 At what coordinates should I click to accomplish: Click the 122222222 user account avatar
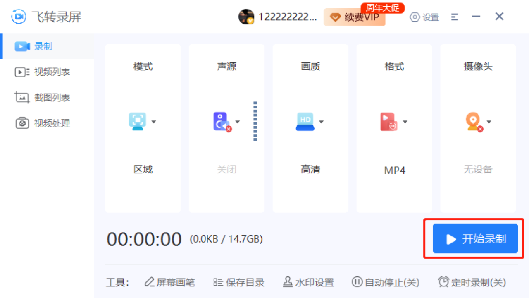coord(246,17)
